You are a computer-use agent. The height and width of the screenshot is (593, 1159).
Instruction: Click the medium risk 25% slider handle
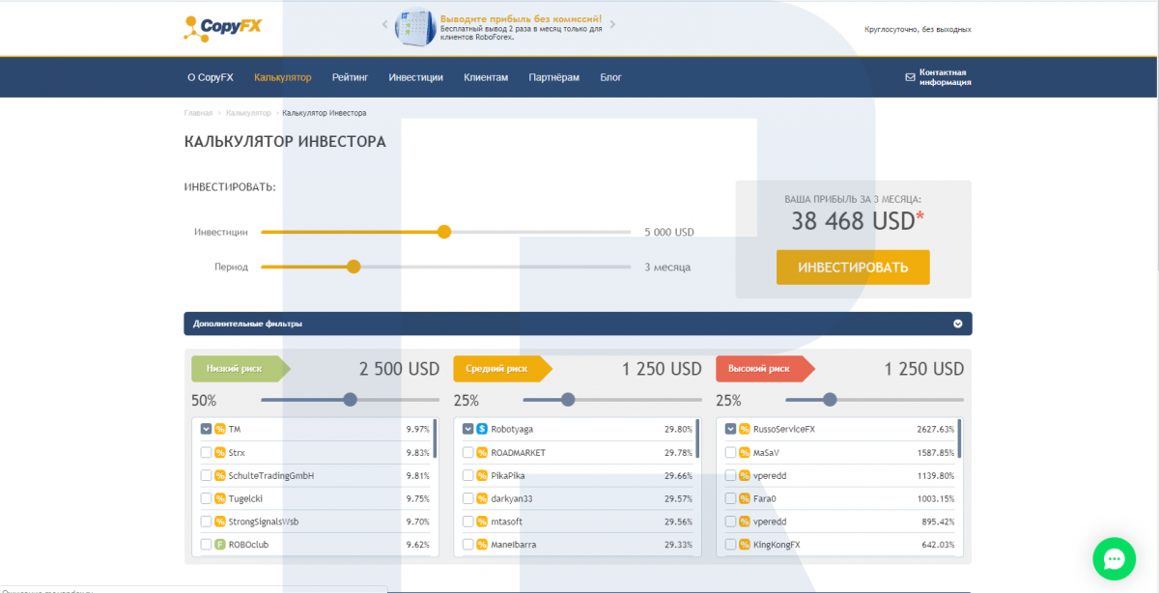point(568,399)
